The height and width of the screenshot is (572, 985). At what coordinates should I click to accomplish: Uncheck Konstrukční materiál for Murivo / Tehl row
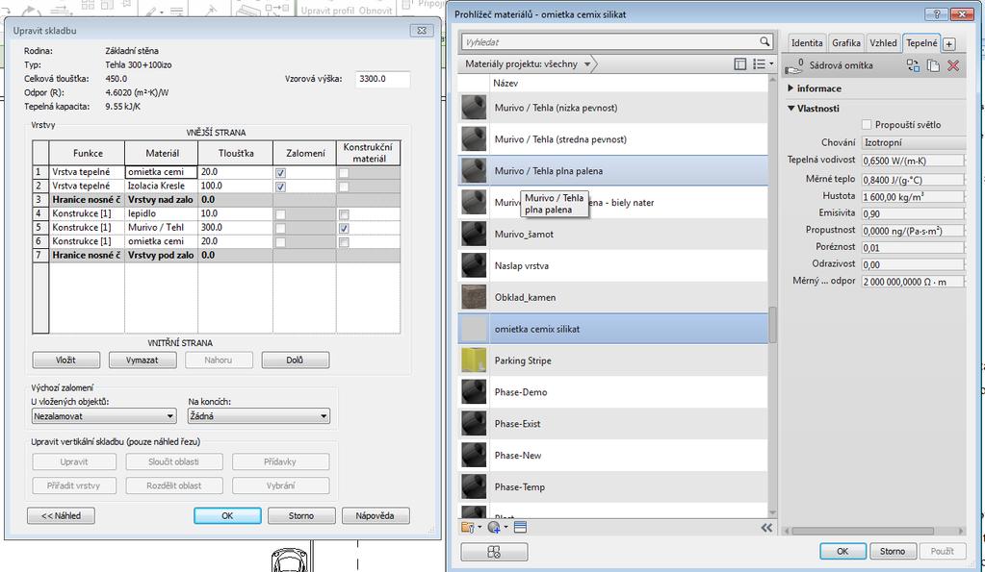point(344,228)
